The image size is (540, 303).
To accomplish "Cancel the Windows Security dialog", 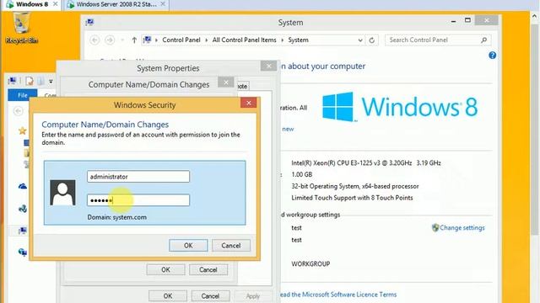I will click(230, 246).
